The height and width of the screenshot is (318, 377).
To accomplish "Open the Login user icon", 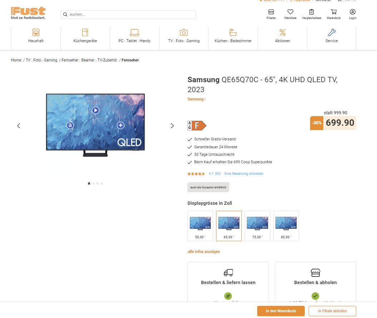I will (x=352, y=12).
